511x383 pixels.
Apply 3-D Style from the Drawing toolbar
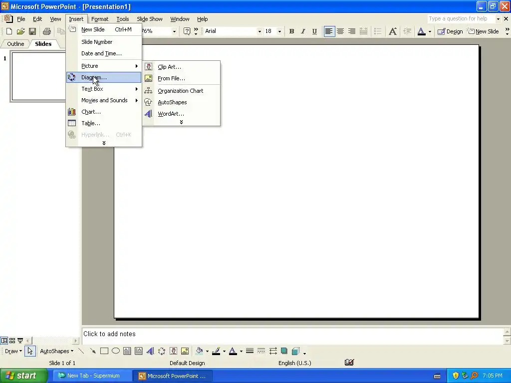tap(296, 351)
